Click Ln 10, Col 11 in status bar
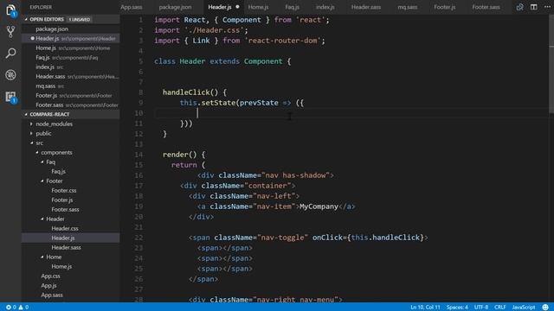Image resolution: width=554 pixels, height=311 pixels. click(425, 308)
